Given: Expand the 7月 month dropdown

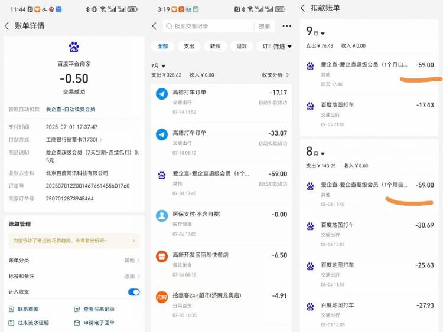Looking at the screenshot, I should [x=159, y=66].
